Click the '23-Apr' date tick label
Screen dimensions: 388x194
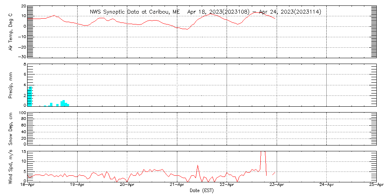pos(277,185)
